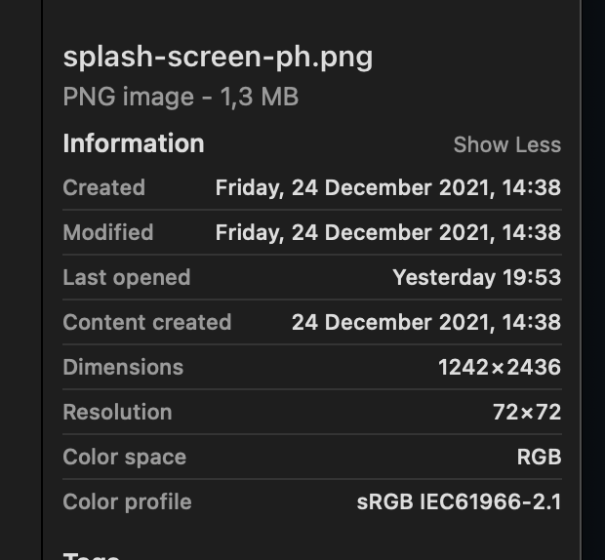
Task: Select the splash-screen-ph.png file name
Action: pos(218,57)
